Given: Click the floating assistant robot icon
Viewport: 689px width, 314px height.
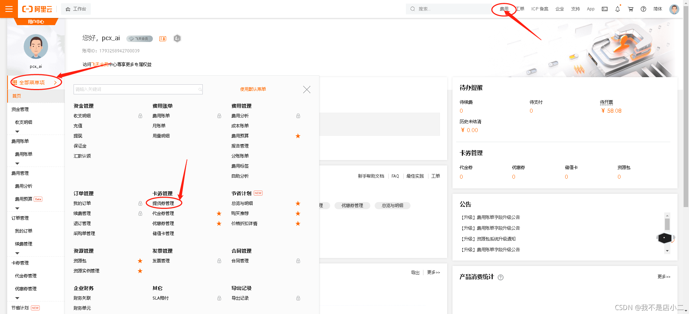Looking at the screenshot, I should (x=665, y=238).
